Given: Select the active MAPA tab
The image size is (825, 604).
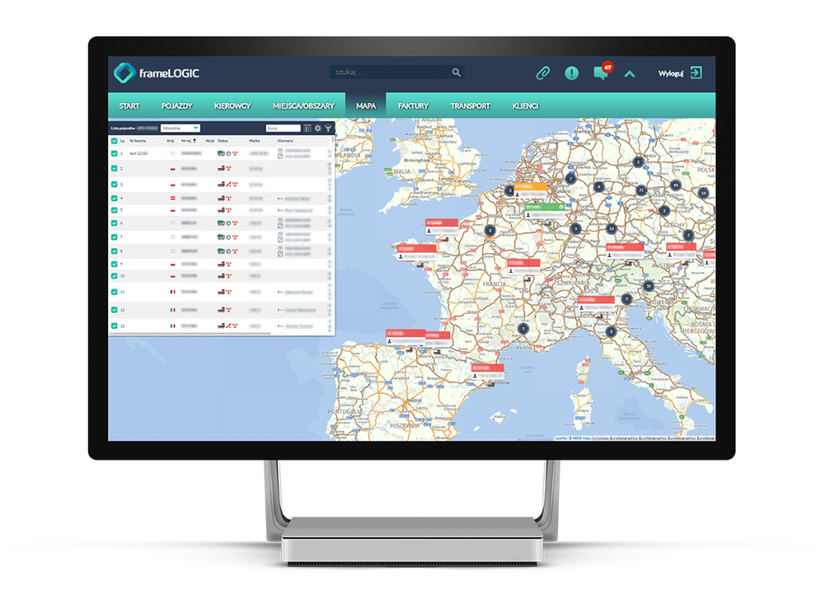Looking at the screenshot, I should click(366, 105).
